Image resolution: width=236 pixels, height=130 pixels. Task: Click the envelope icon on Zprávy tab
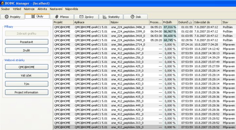[x=81, y=17]
